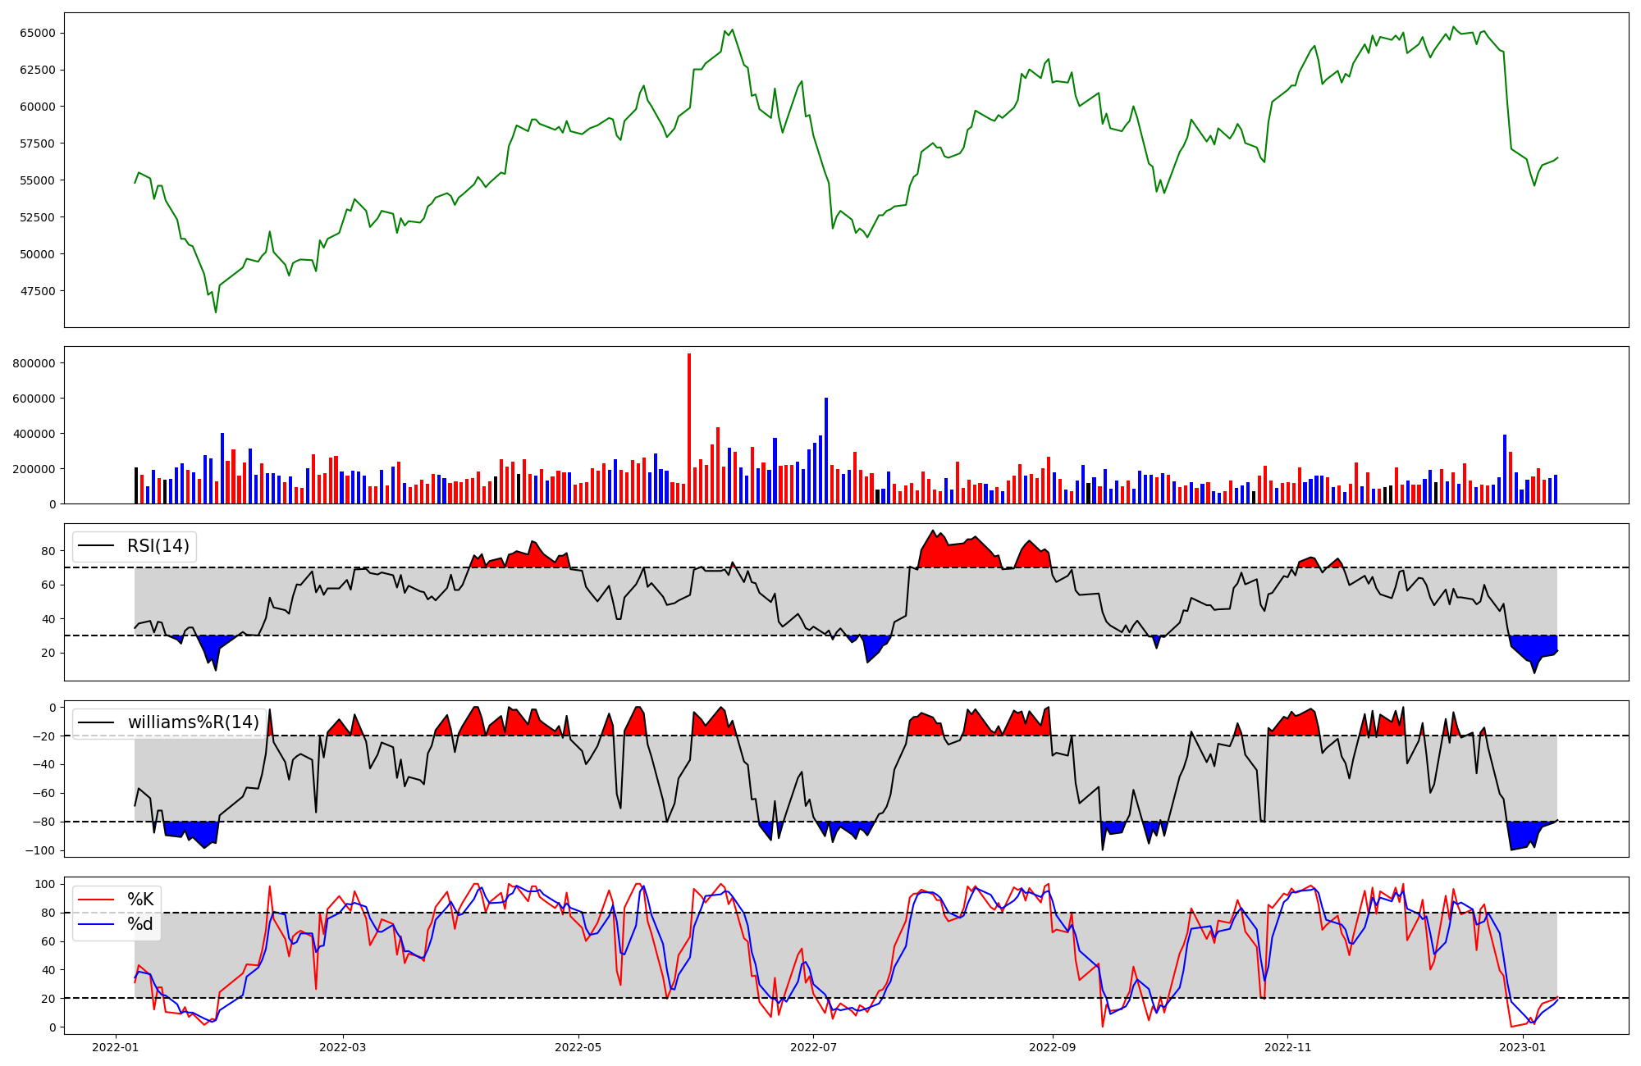
Task: Click the %K legend text
Action: pos(140,900)
